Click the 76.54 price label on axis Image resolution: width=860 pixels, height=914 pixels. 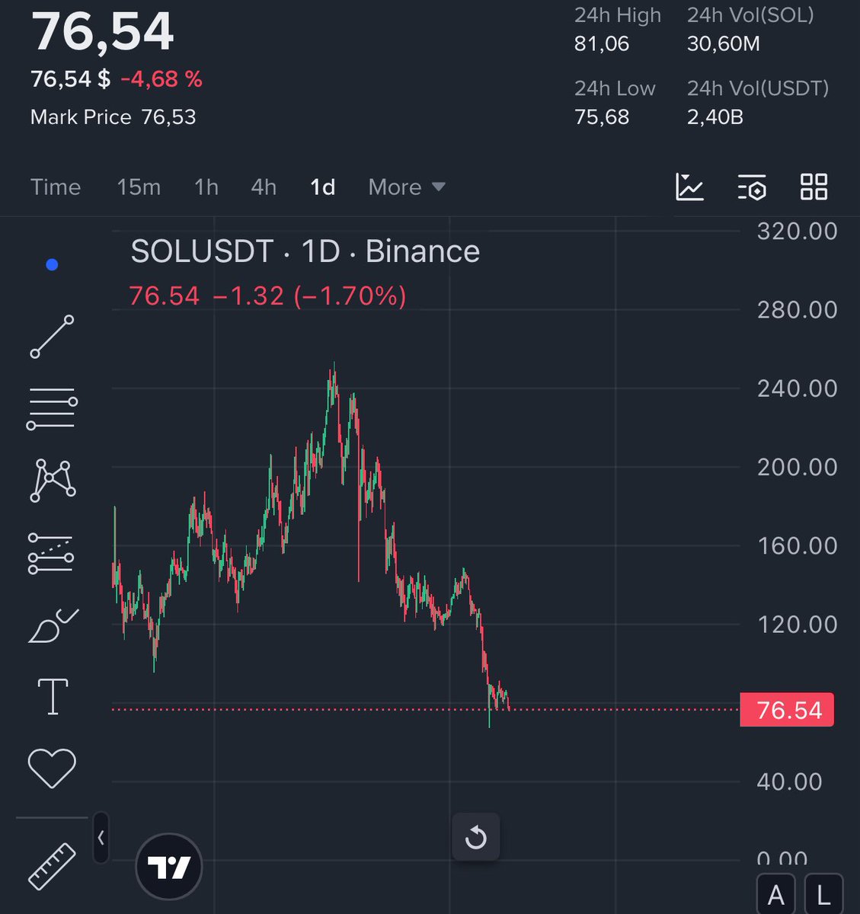(787, 710)
